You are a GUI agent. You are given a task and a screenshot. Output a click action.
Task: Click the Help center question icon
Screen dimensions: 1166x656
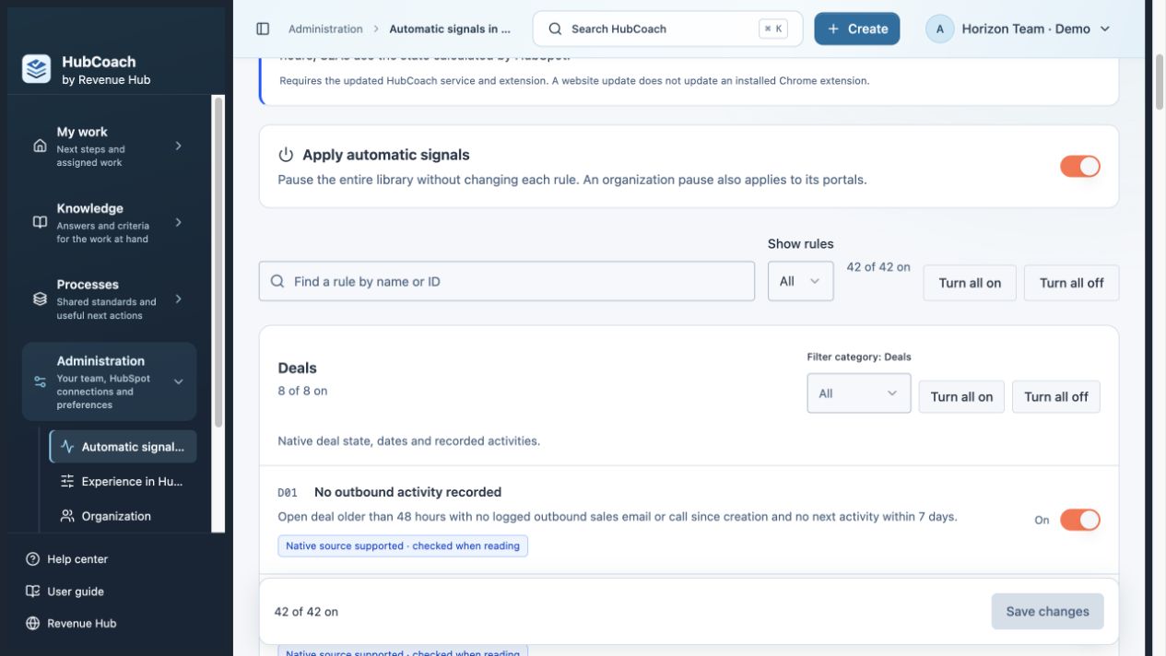tap(33, 559)
